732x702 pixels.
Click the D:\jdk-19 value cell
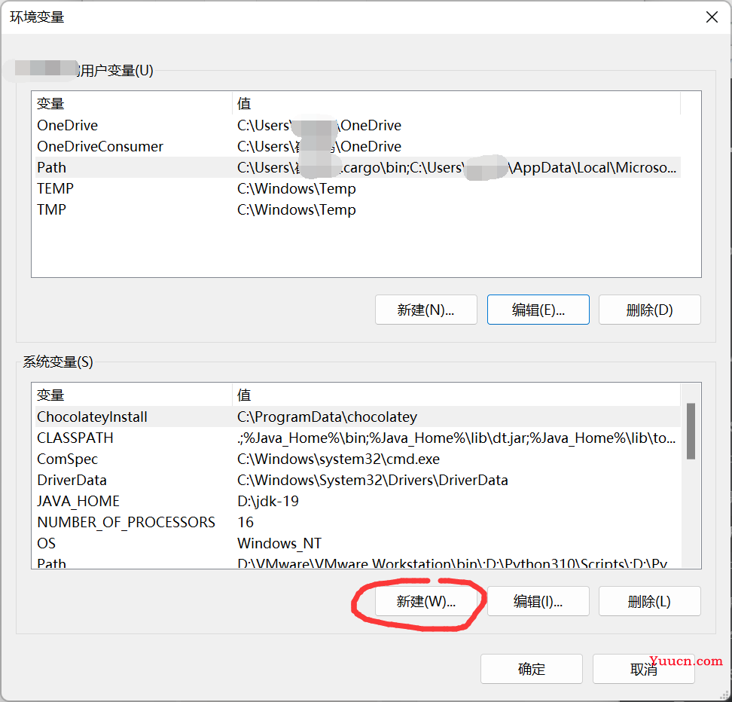pos(268,501)
